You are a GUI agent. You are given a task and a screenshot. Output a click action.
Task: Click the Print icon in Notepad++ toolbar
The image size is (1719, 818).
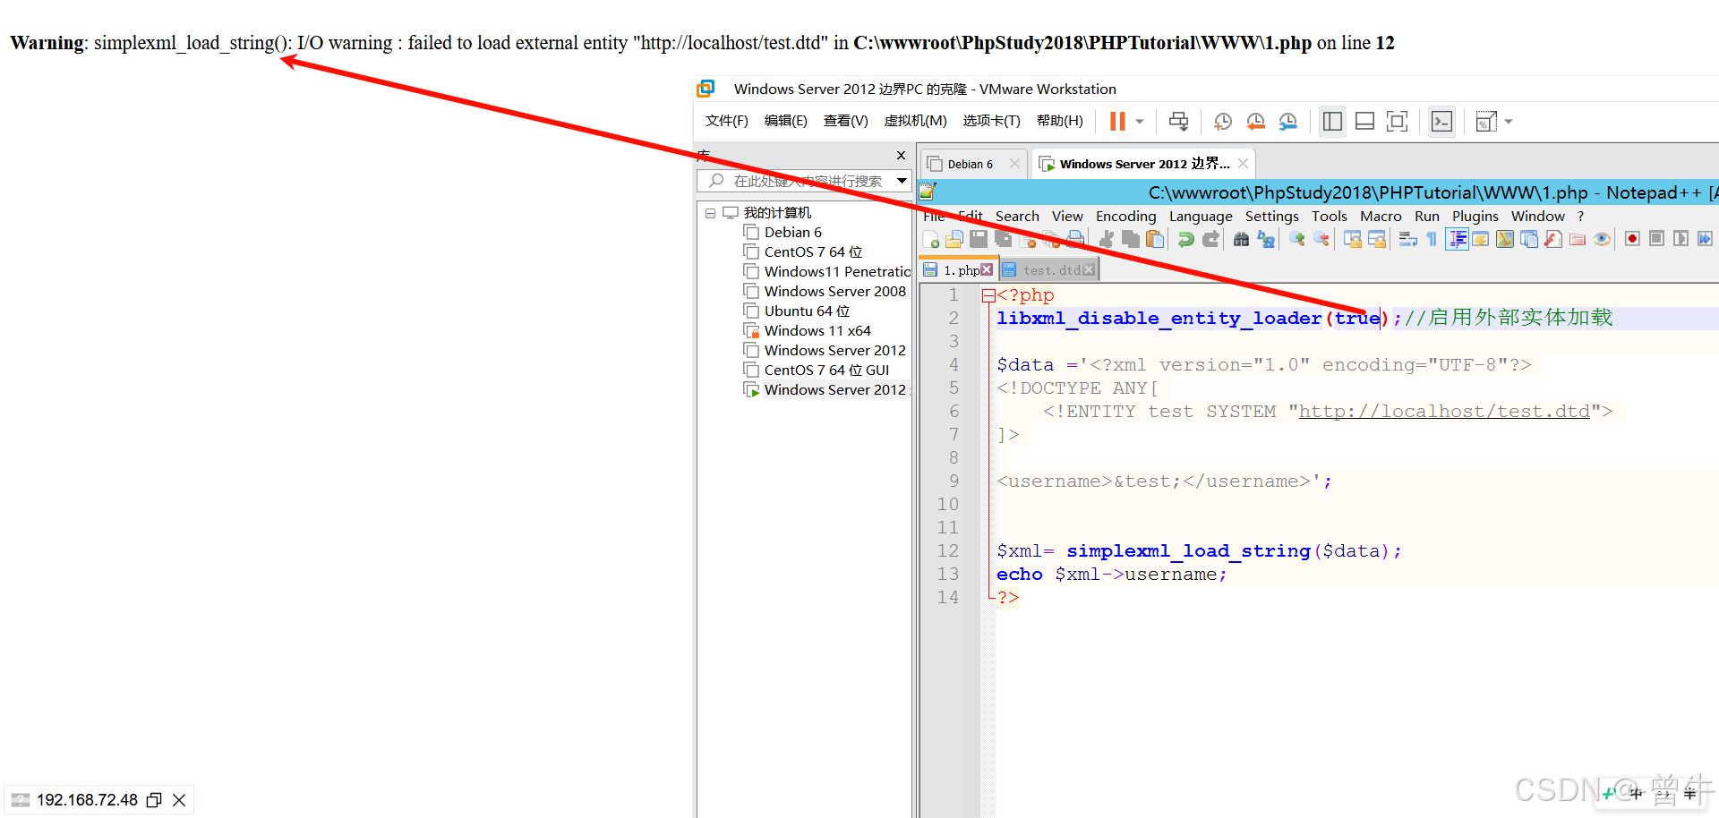point(1075,239)
